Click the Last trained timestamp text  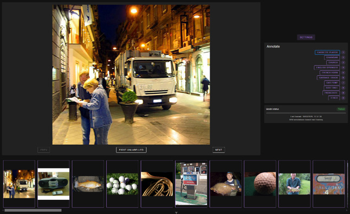[x=306, y=116]
